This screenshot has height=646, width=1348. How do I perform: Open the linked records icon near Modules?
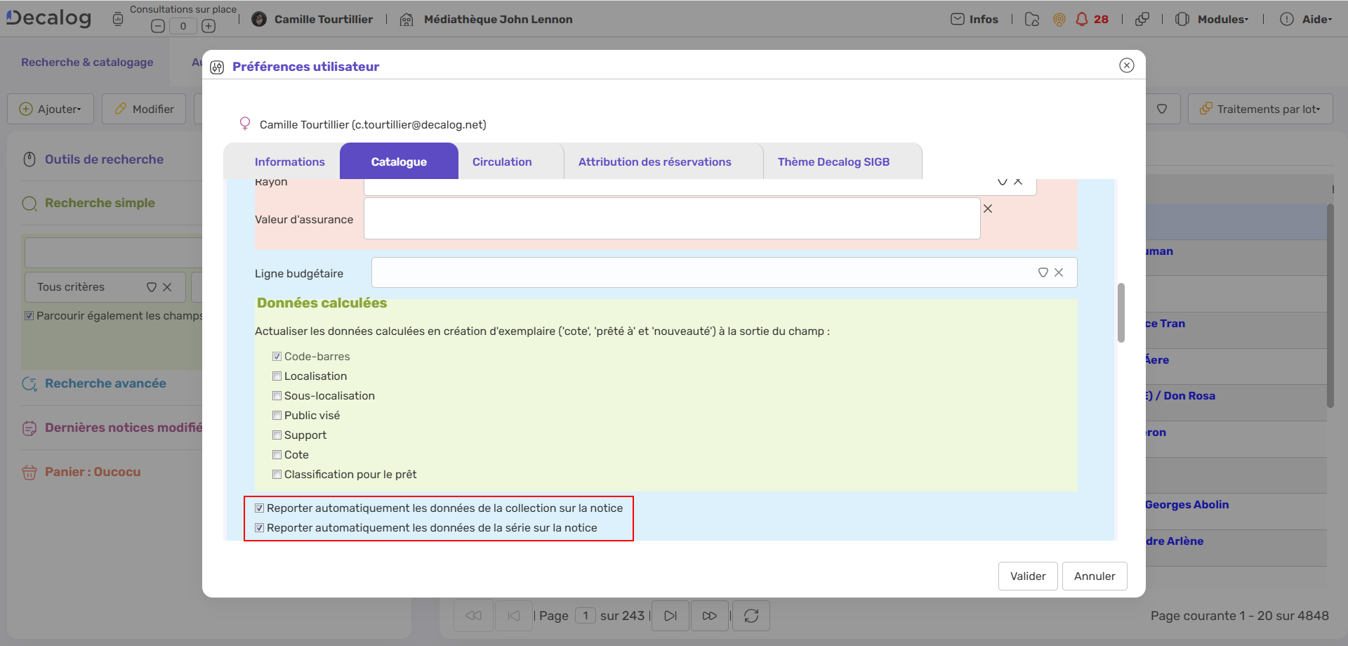[x=1142, y=19]
